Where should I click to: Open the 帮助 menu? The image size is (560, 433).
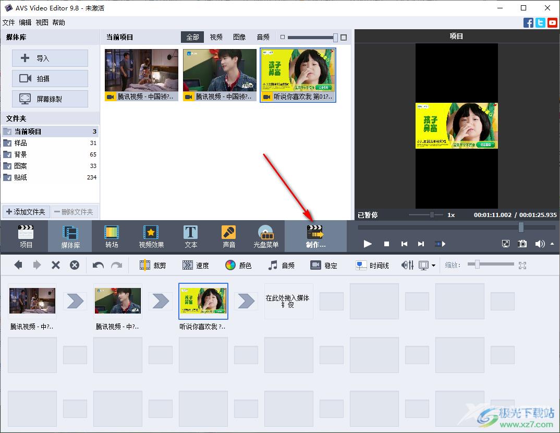(58, 22)
